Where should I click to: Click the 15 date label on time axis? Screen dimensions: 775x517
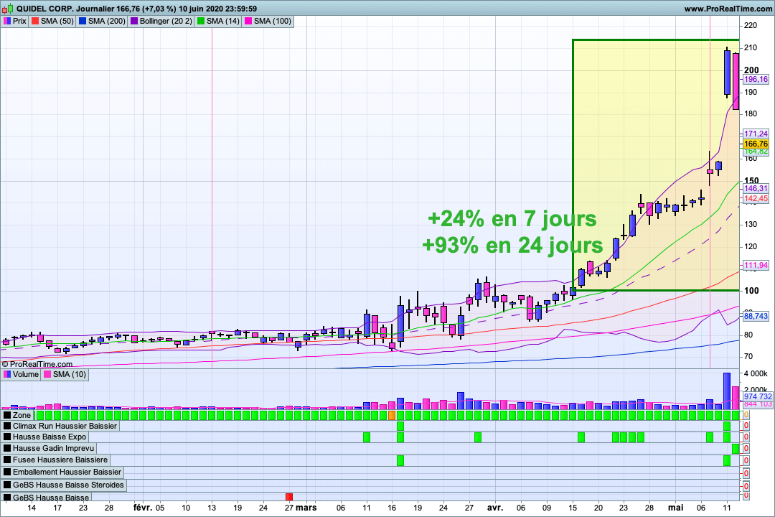tap(573, 508)
